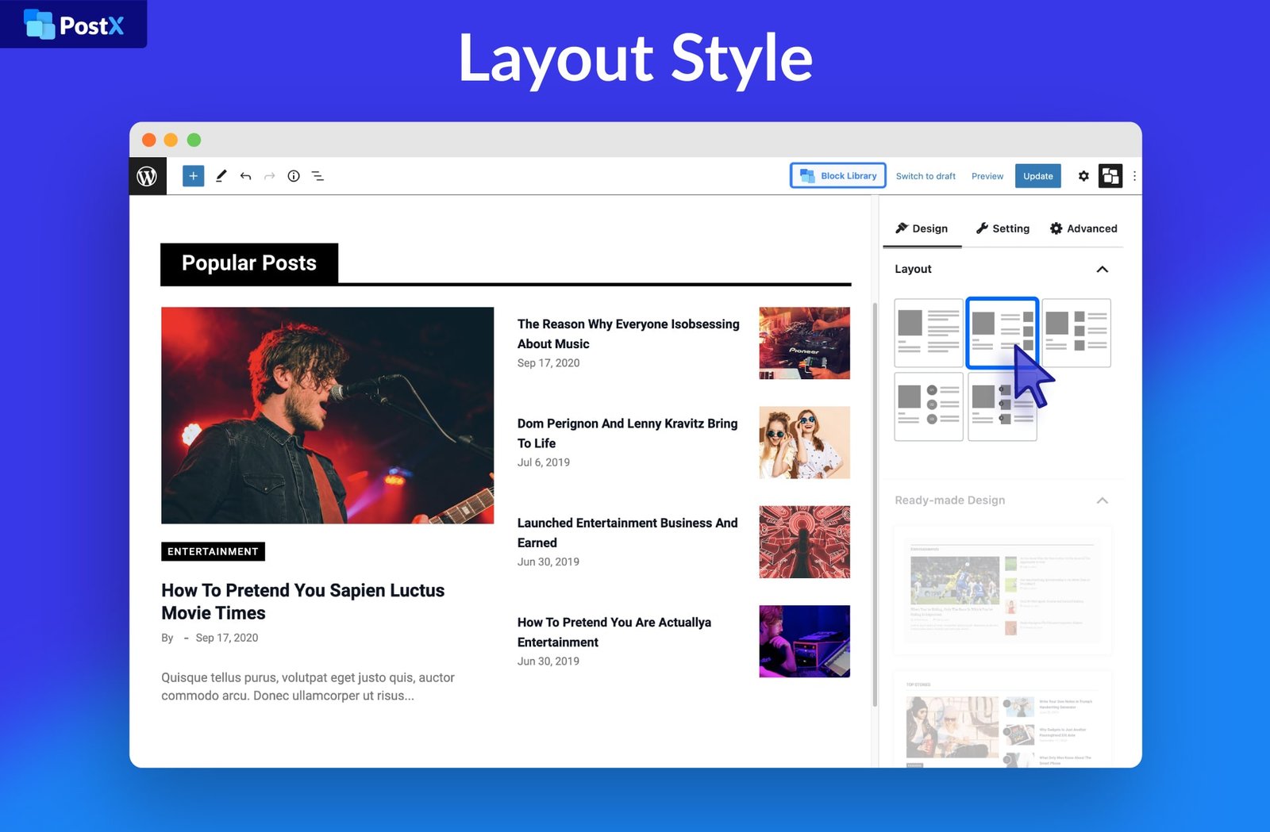The image size is (1270, 832).
Task: Select the rightmost layout in the top row
Action: click(1076, 332)
